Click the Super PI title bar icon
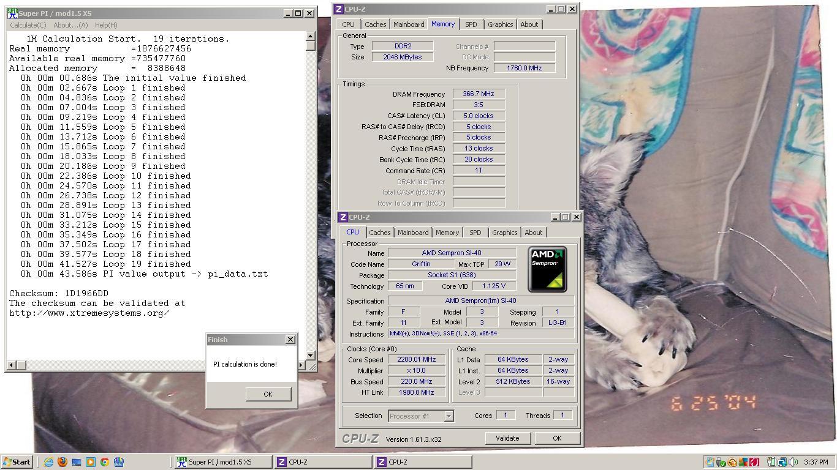837x470 pixels. click(x=12, y=13)
